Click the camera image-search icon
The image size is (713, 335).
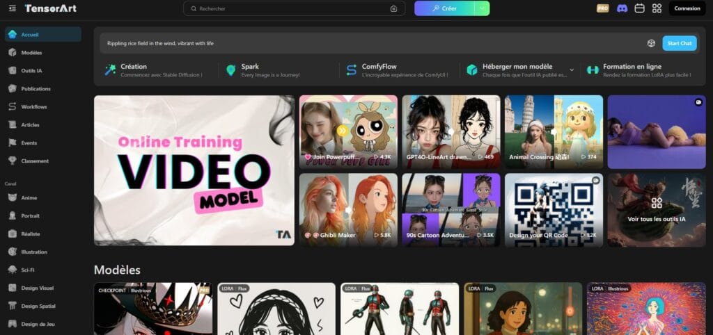pos(394,8)
